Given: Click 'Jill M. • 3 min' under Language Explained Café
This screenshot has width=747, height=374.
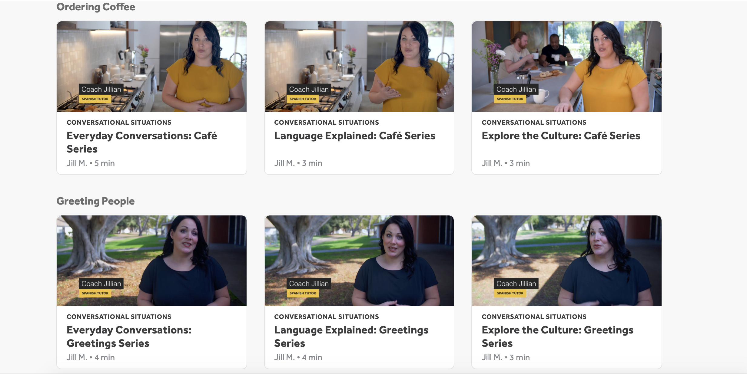Looking at the screenshot, I should [298, 163].
